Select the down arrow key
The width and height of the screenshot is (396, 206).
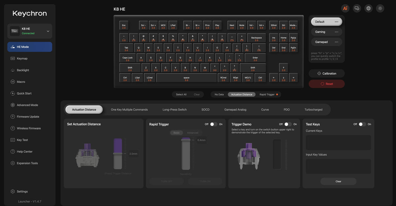pos(283,78)
